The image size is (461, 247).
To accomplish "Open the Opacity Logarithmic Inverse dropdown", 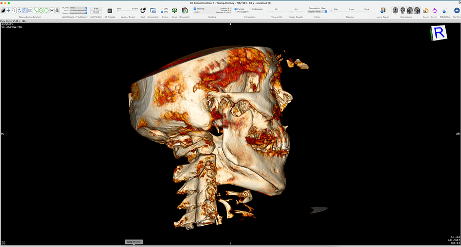I will pyautogui.click(x=79, y=13).
